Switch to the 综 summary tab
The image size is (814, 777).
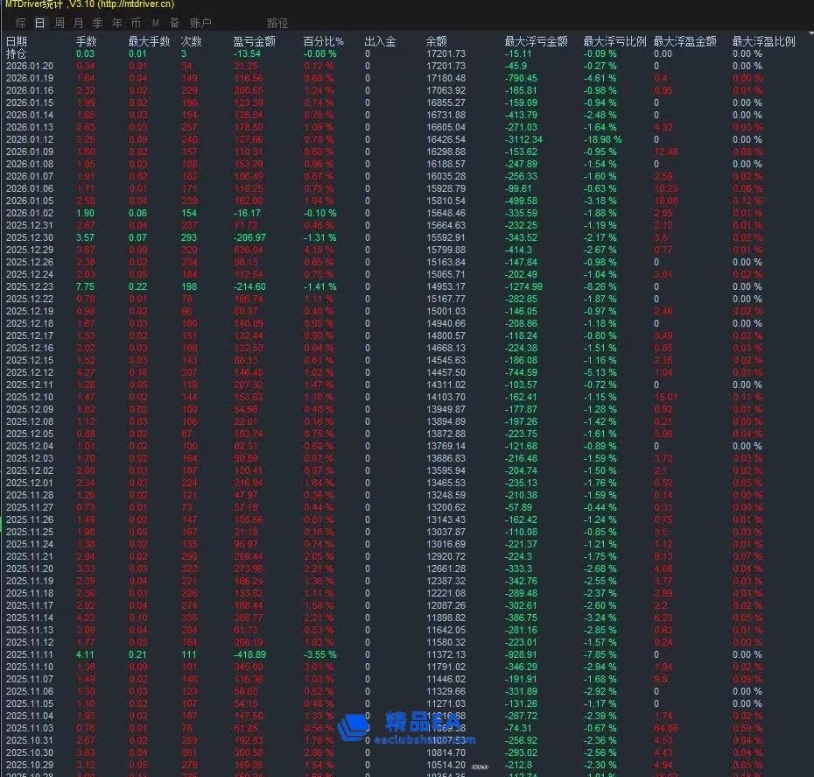tap(21, 23)
